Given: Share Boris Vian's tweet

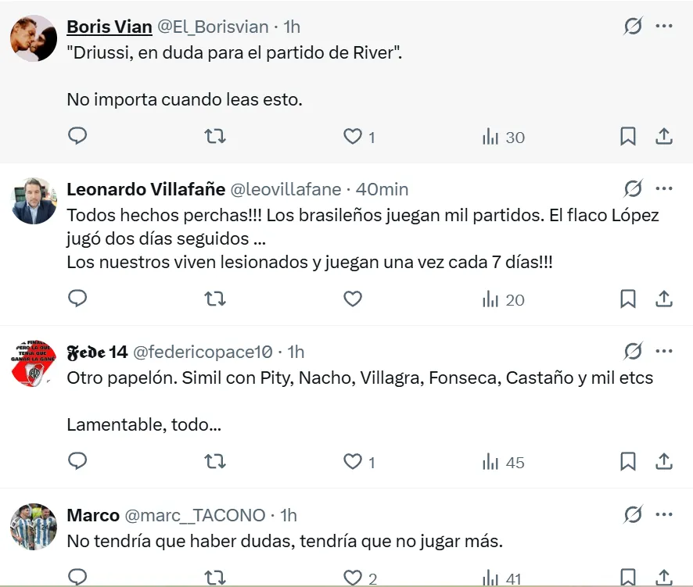Looking at the screenshot, I should click(x=663, y=137).
